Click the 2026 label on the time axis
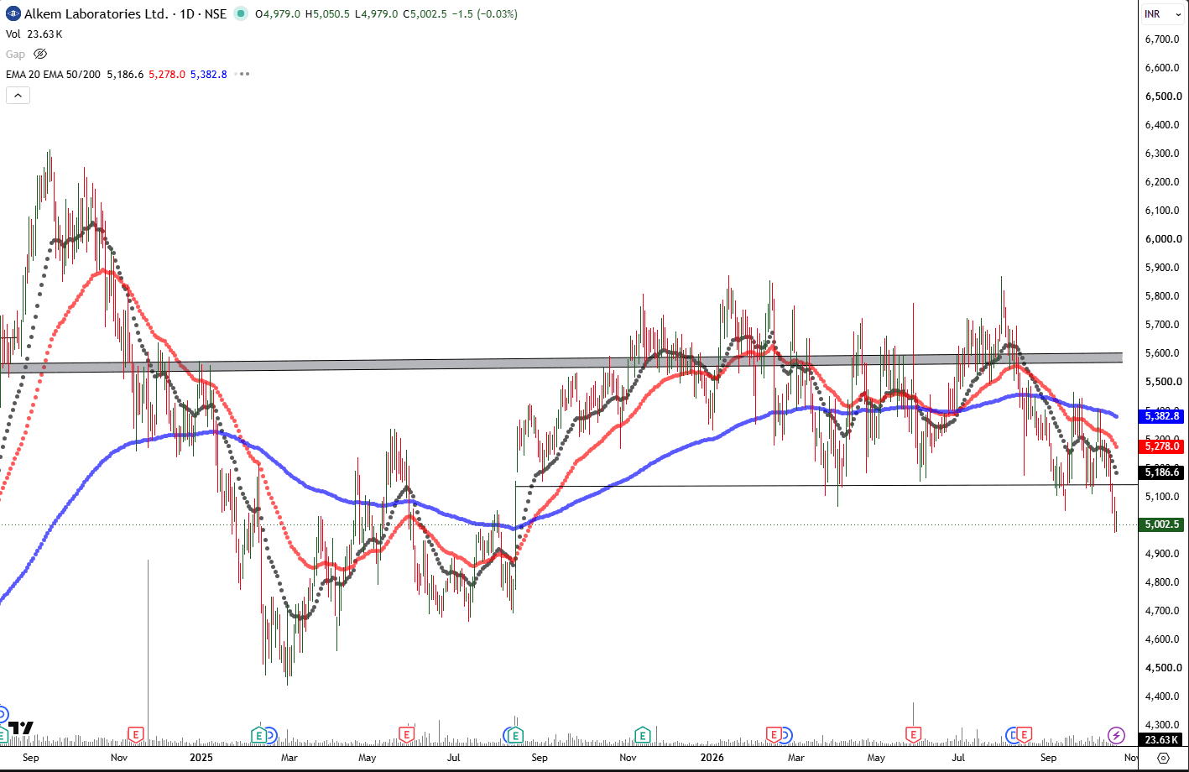 (712, 757)
